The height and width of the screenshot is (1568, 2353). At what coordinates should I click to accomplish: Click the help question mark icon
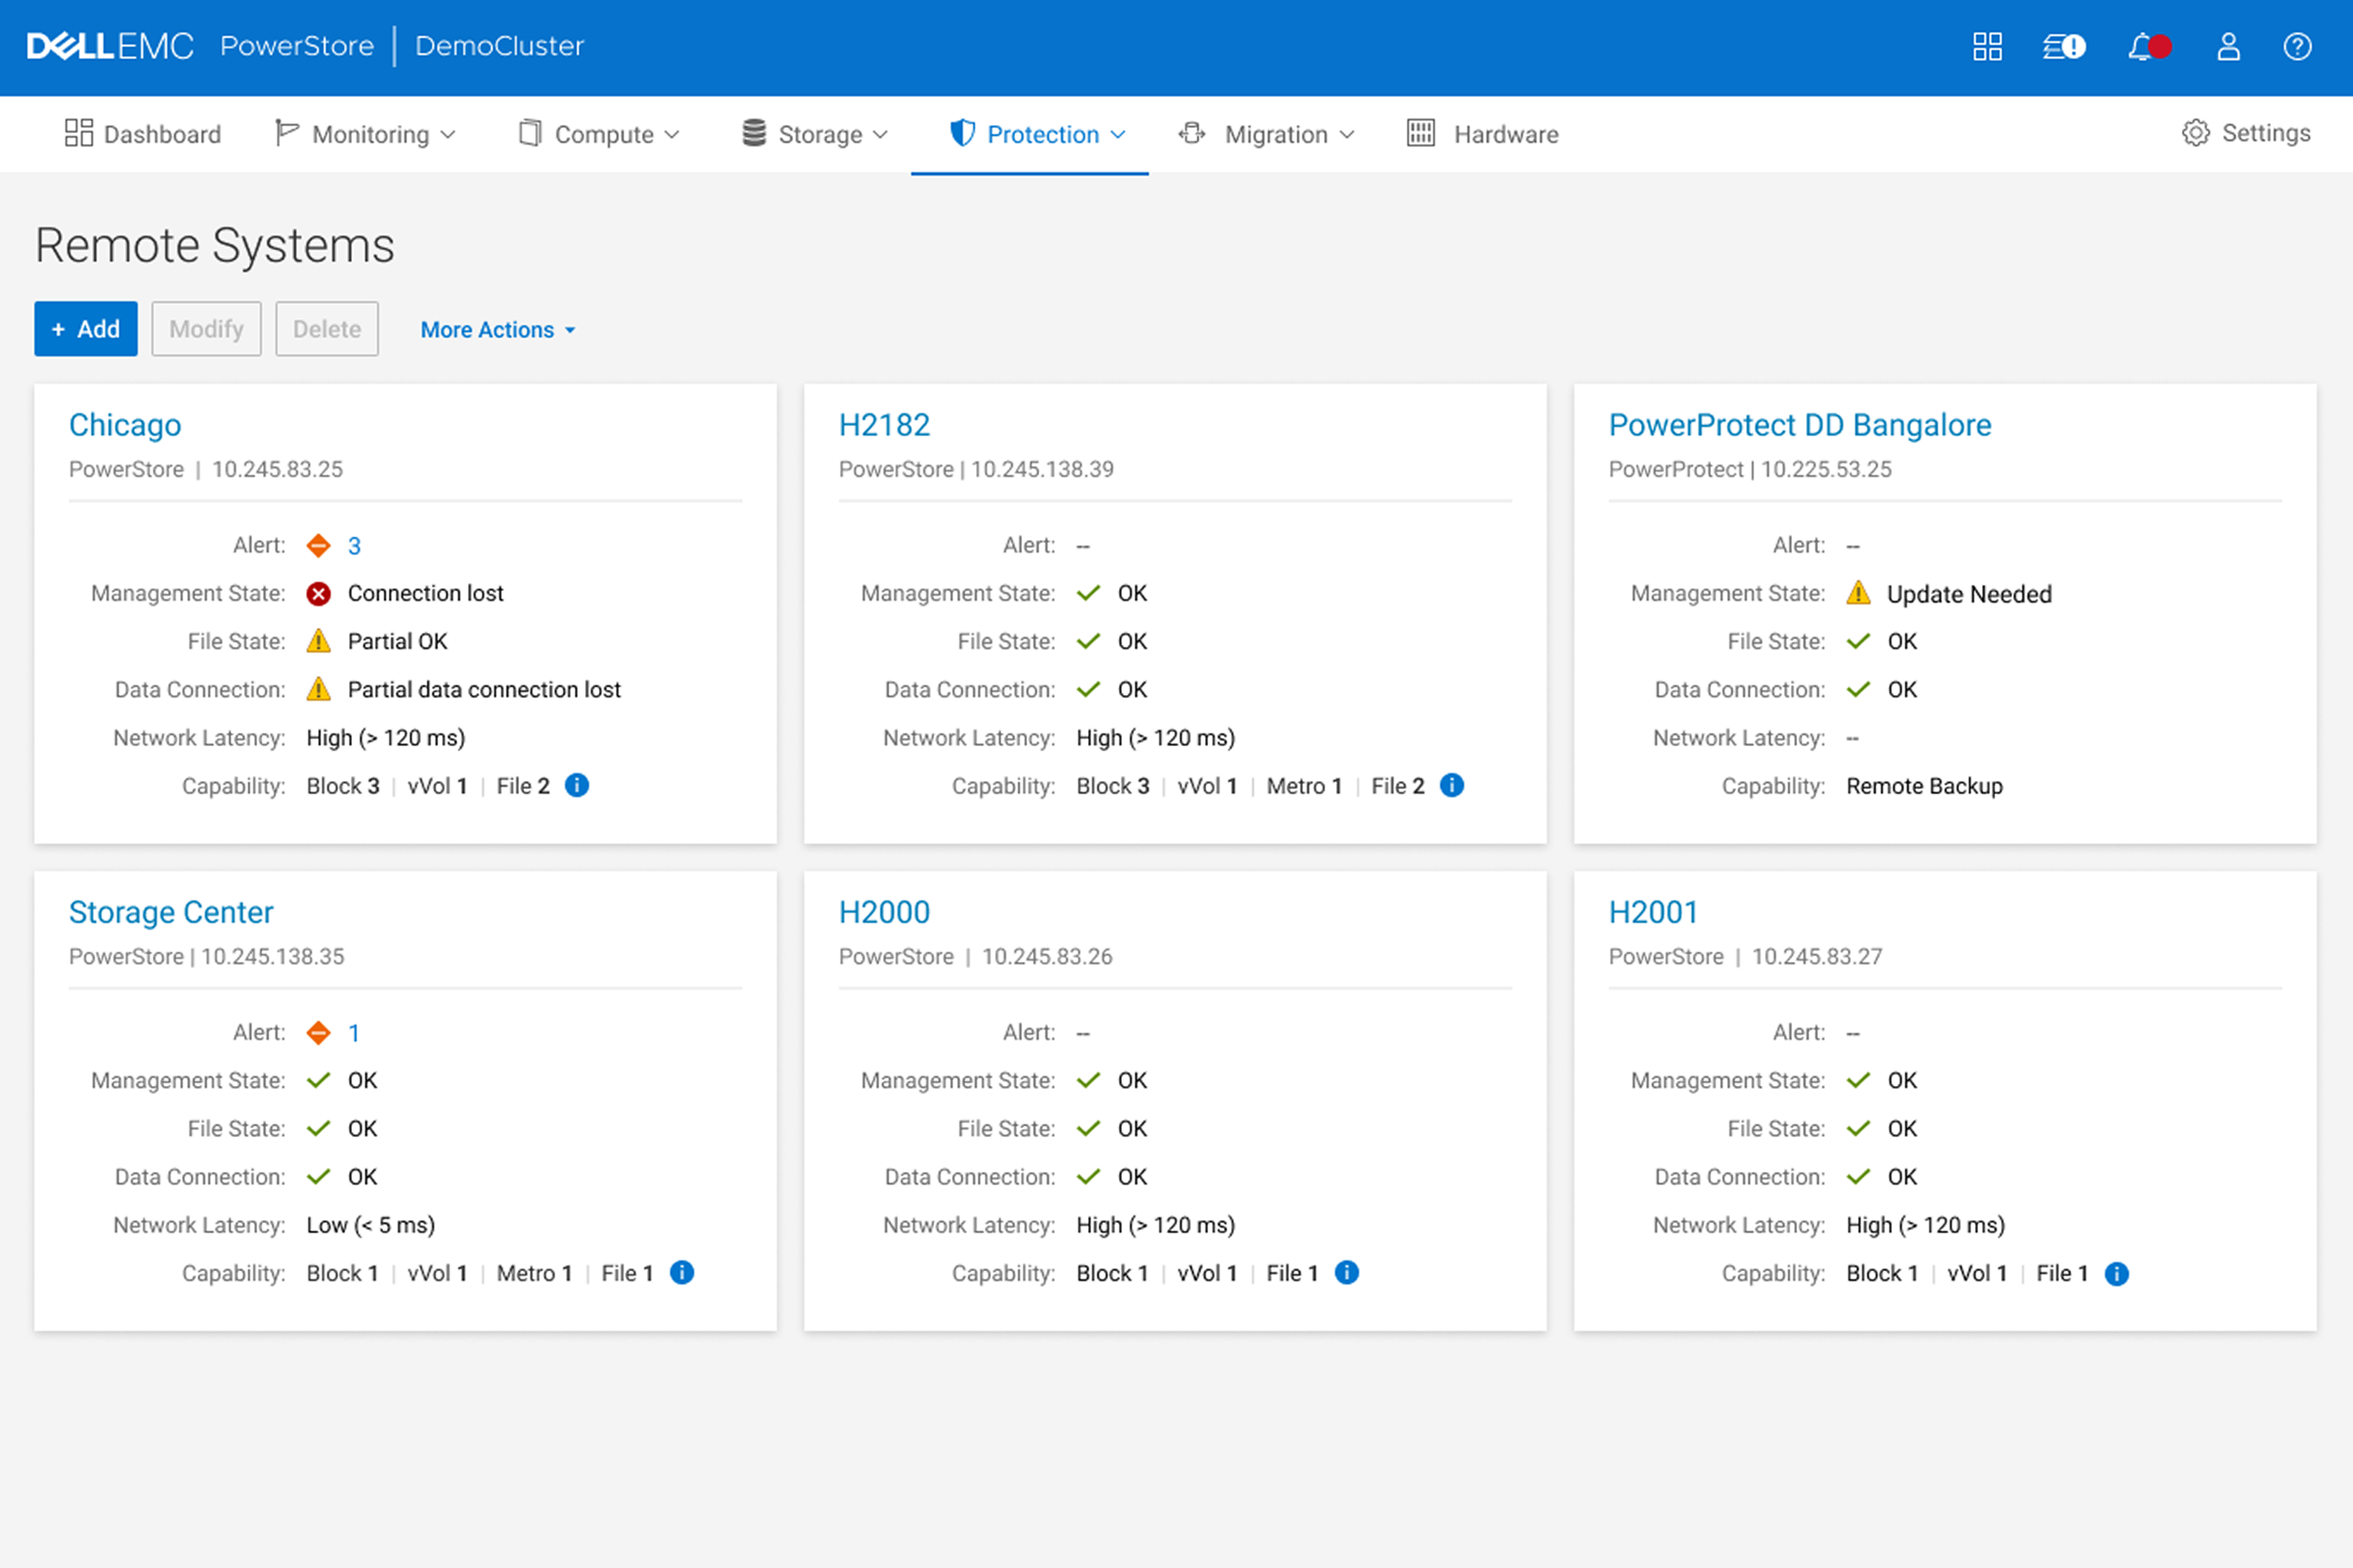(x=2297, y=47)
